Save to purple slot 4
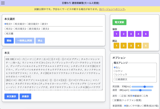 tap(138, 34)
